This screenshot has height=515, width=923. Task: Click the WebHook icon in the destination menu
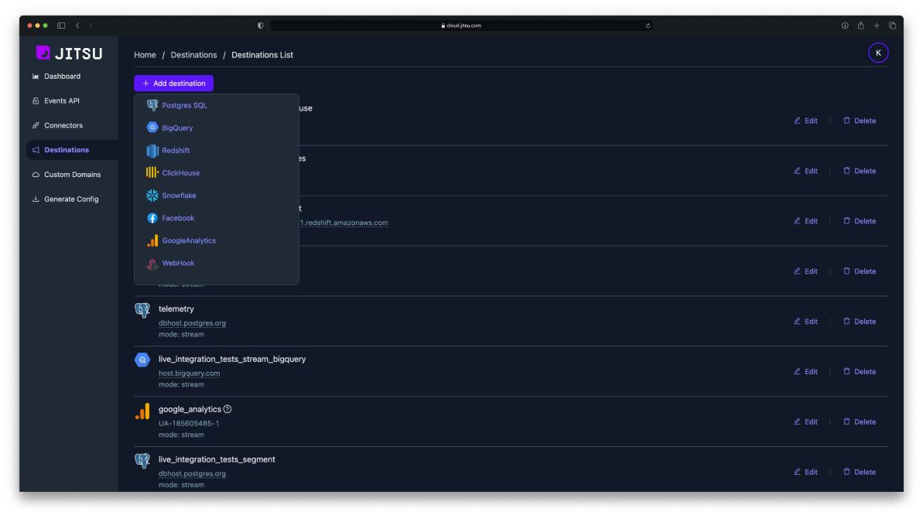[x=152, y=263]
